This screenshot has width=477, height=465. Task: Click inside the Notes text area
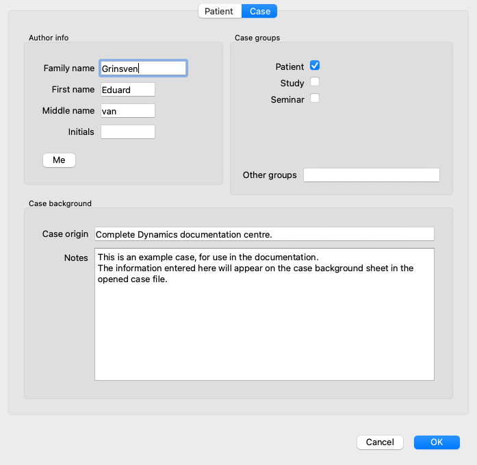(x=264, y=314)
